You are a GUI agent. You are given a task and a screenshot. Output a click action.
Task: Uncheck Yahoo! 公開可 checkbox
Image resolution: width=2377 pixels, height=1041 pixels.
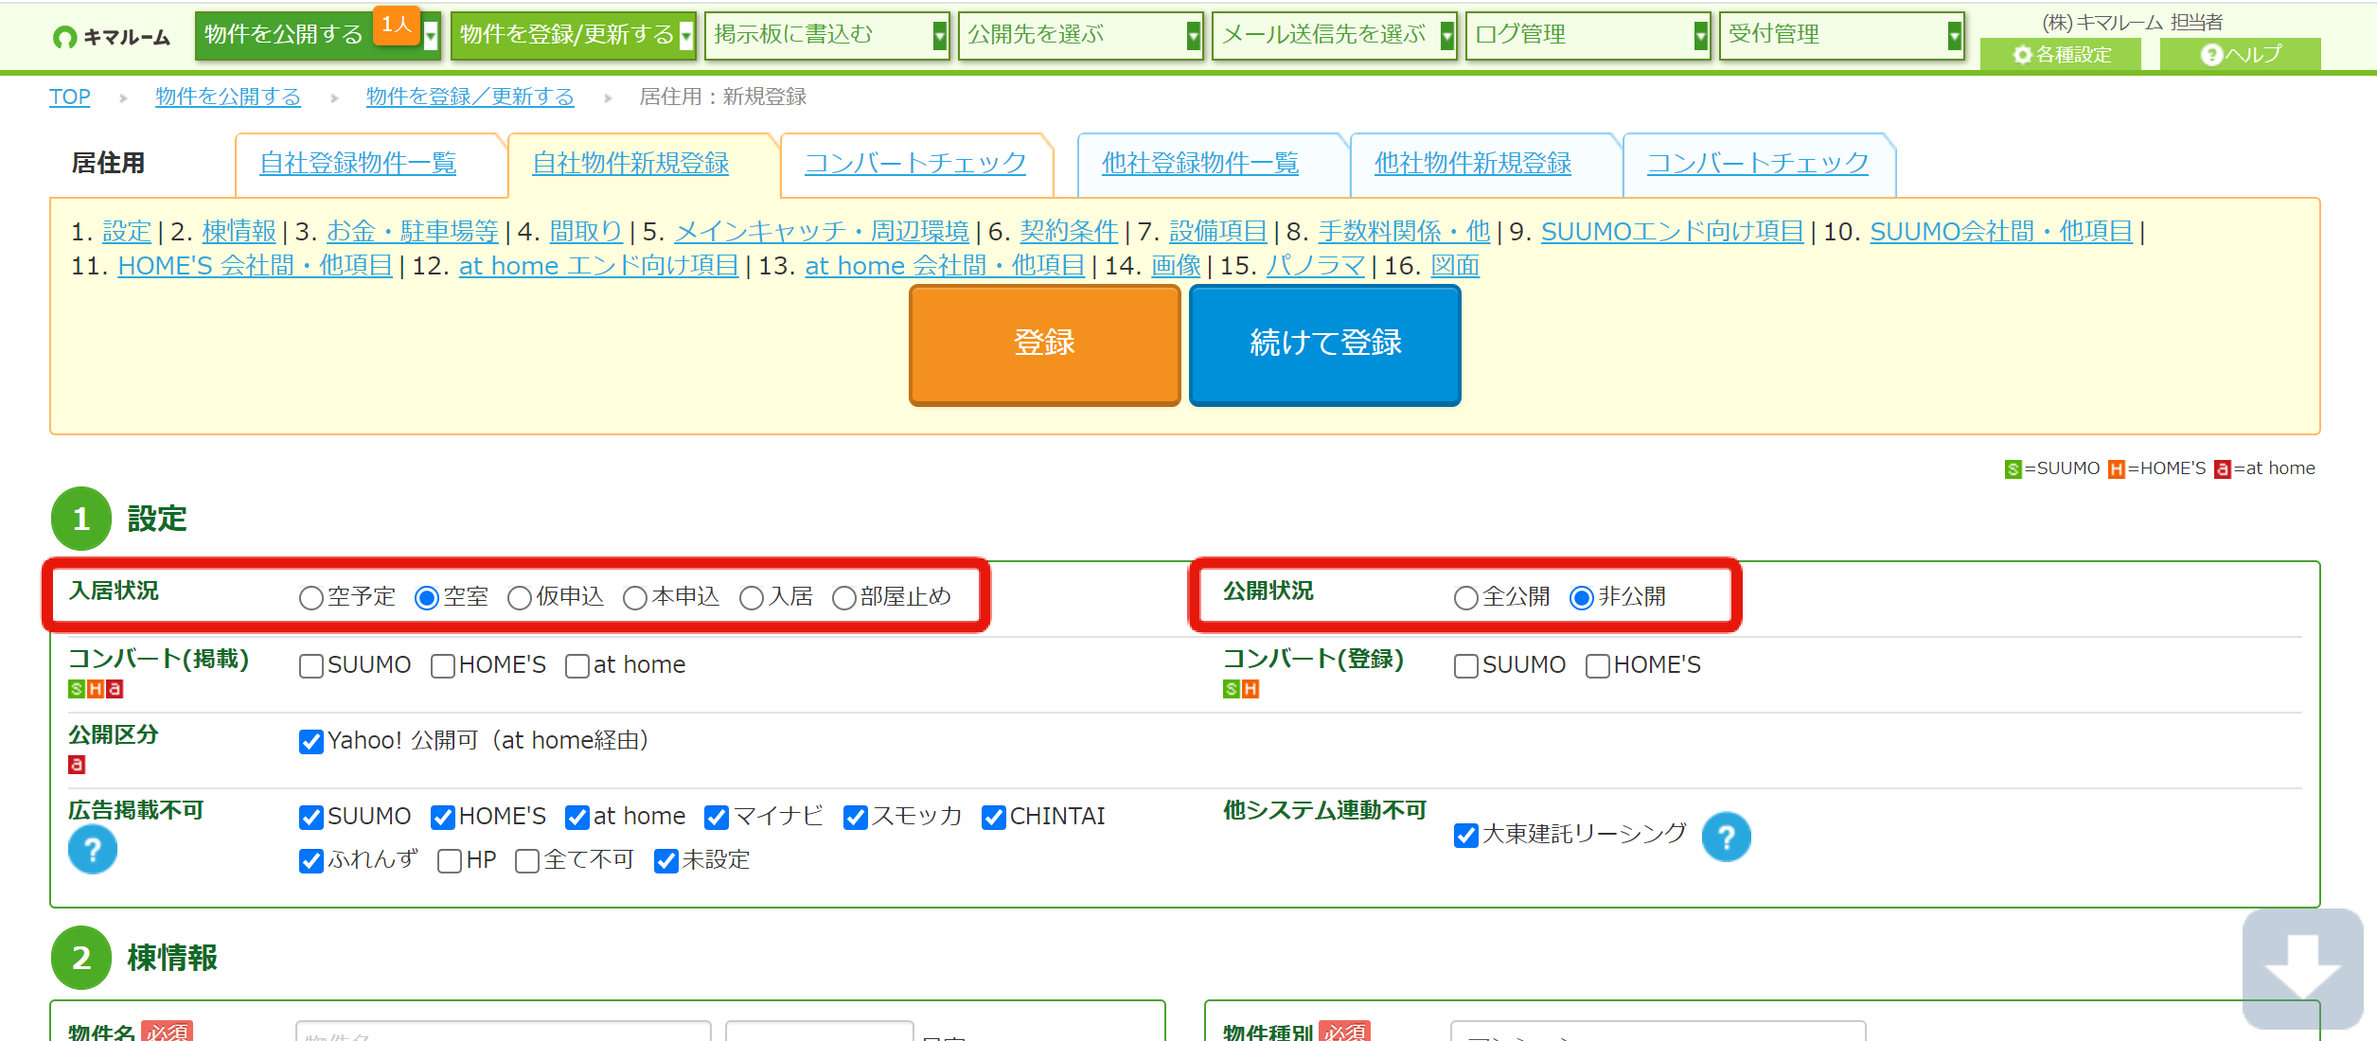point(310,742)
